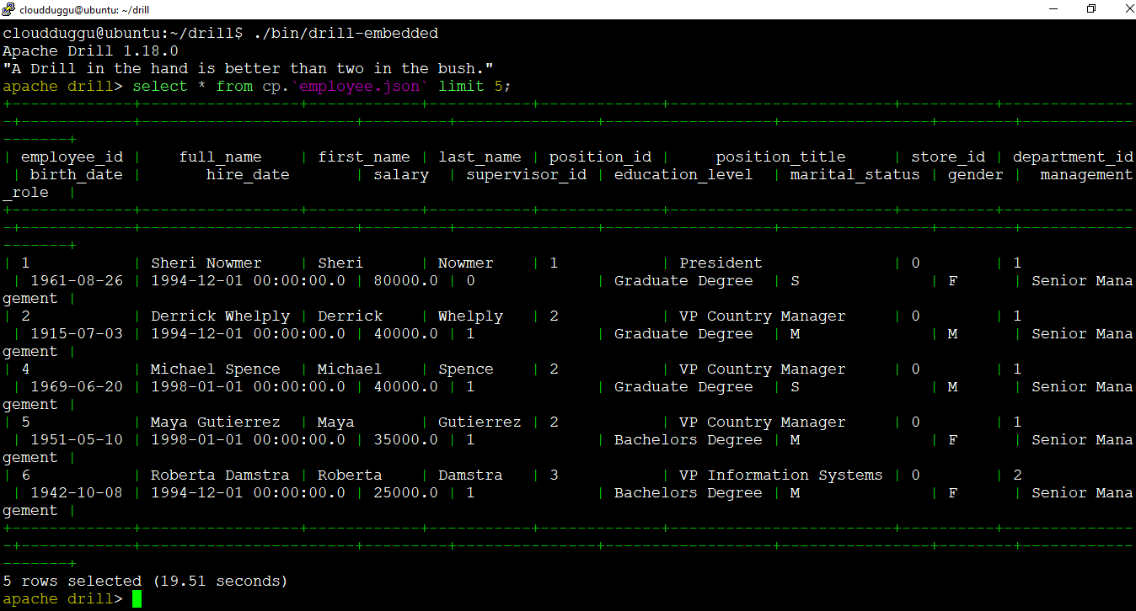Viewport: 1136px width, 611px height.
Task: Click the last name cell 'Gutierrez'
Action: pyautogui.click(x=480, y=422)
